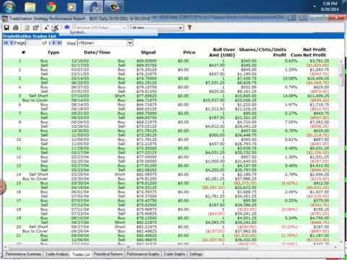
Task: Go to the last page of trades
Action: [x=59, y=43]
